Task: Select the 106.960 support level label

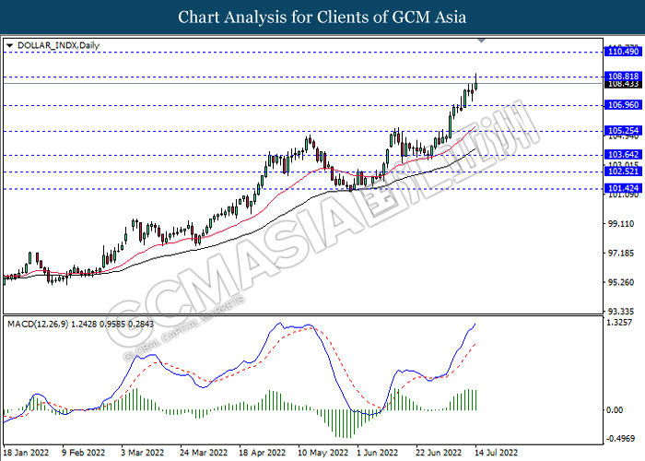Action: pyautogui.click(x=623, y=105)
